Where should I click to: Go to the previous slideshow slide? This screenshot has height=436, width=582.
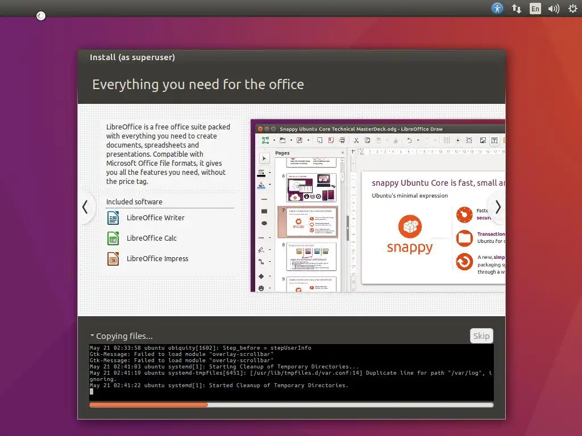point(85,207)
